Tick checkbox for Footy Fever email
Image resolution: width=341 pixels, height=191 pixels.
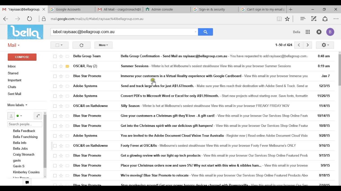[x=55, y=146]
